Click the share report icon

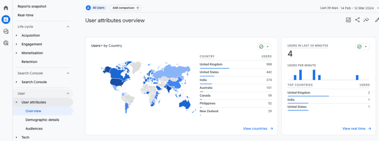(357, 20)
